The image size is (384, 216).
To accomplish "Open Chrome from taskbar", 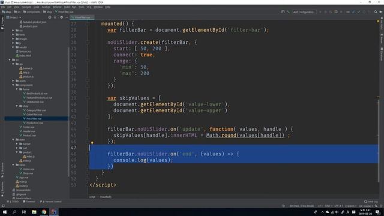I will [44, 212].
